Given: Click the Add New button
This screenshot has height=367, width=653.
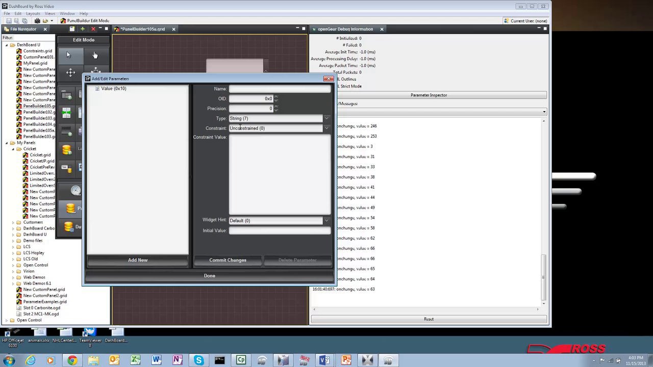Looking at the screenshot, I should tap(138, 260).
